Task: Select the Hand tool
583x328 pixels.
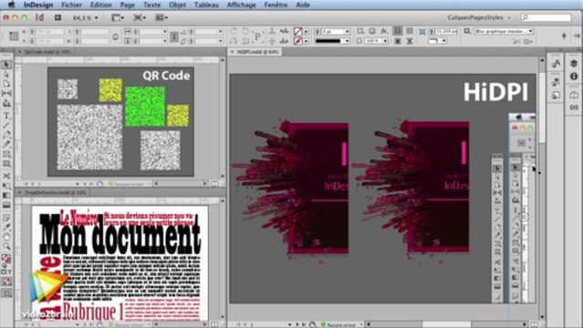Action: 6,237
